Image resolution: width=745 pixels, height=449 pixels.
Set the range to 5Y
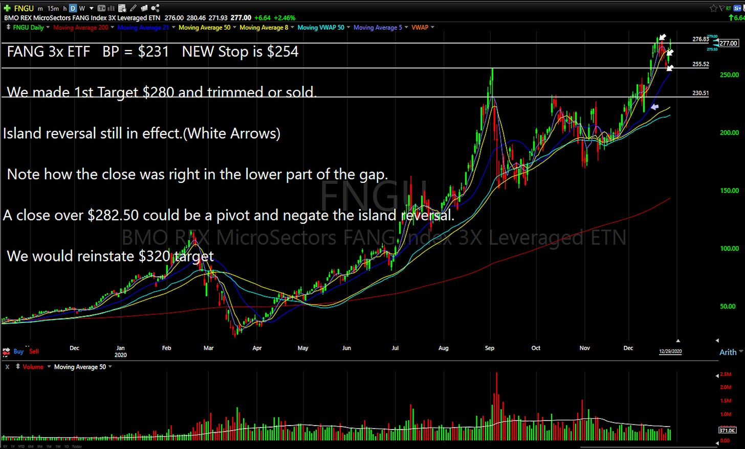point(5,446)
